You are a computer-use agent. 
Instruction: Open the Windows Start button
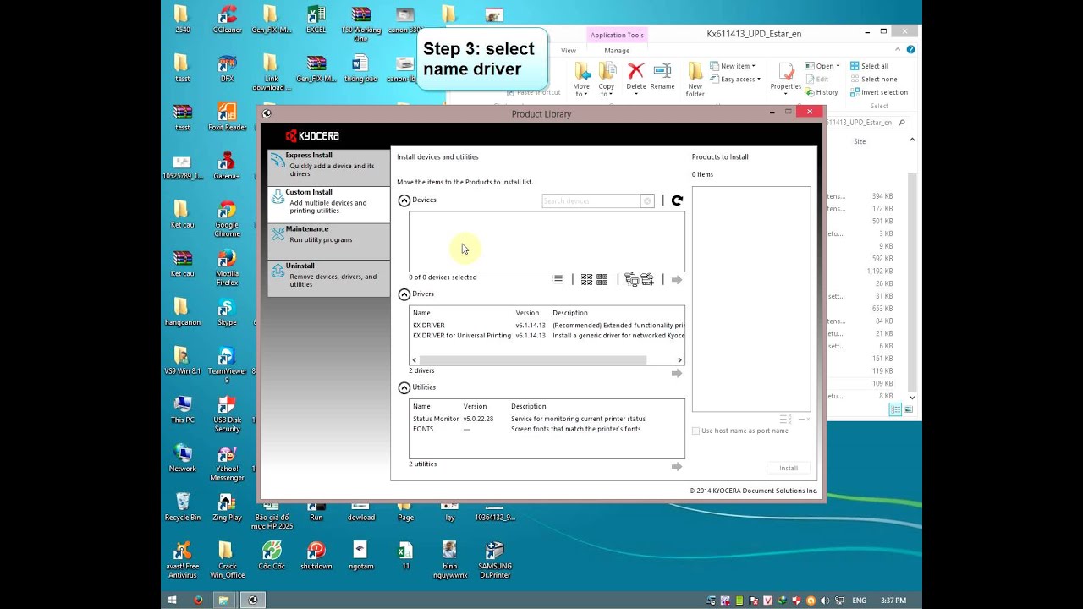(x=173, y=601)
